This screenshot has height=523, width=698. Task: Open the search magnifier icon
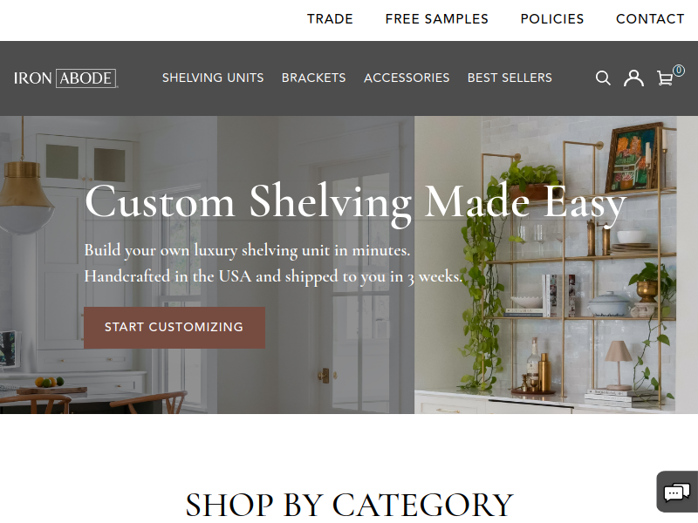tap(603, 78)
